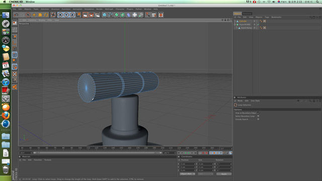322x181 pixels.
Task: Toggle the Y axis lock
Action: click(66, 15)
